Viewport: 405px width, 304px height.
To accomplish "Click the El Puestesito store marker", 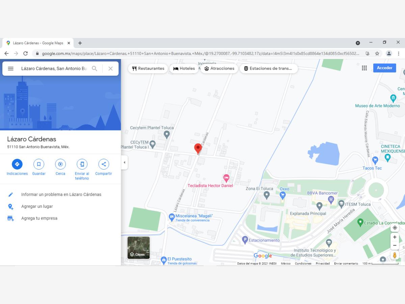I will [x=164, y=260].
